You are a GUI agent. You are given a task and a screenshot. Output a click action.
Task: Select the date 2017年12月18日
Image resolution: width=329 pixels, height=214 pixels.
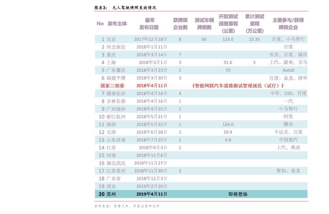tap(151, 39)
